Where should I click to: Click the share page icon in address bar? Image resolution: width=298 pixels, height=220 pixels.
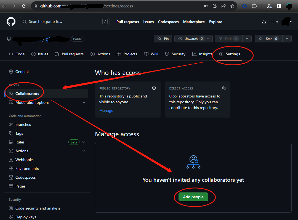point(223,6)
